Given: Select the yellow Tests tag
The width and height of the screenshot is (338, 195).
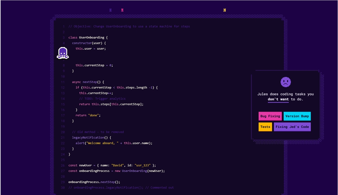Looking at the screenshot, I should (265, 127).
